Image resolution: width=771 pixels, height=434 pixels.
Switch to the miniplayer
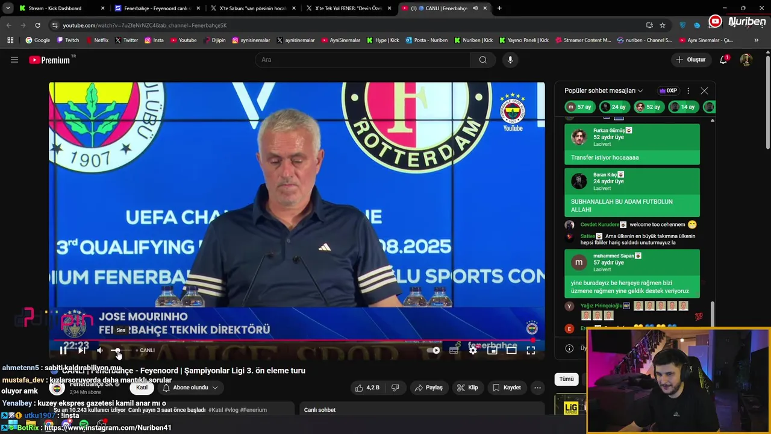[492, 350]
